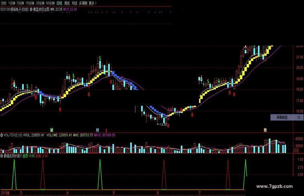Select the 5分钟 period tab
Viewport: 304px width, 196px height.
(20, 3)
